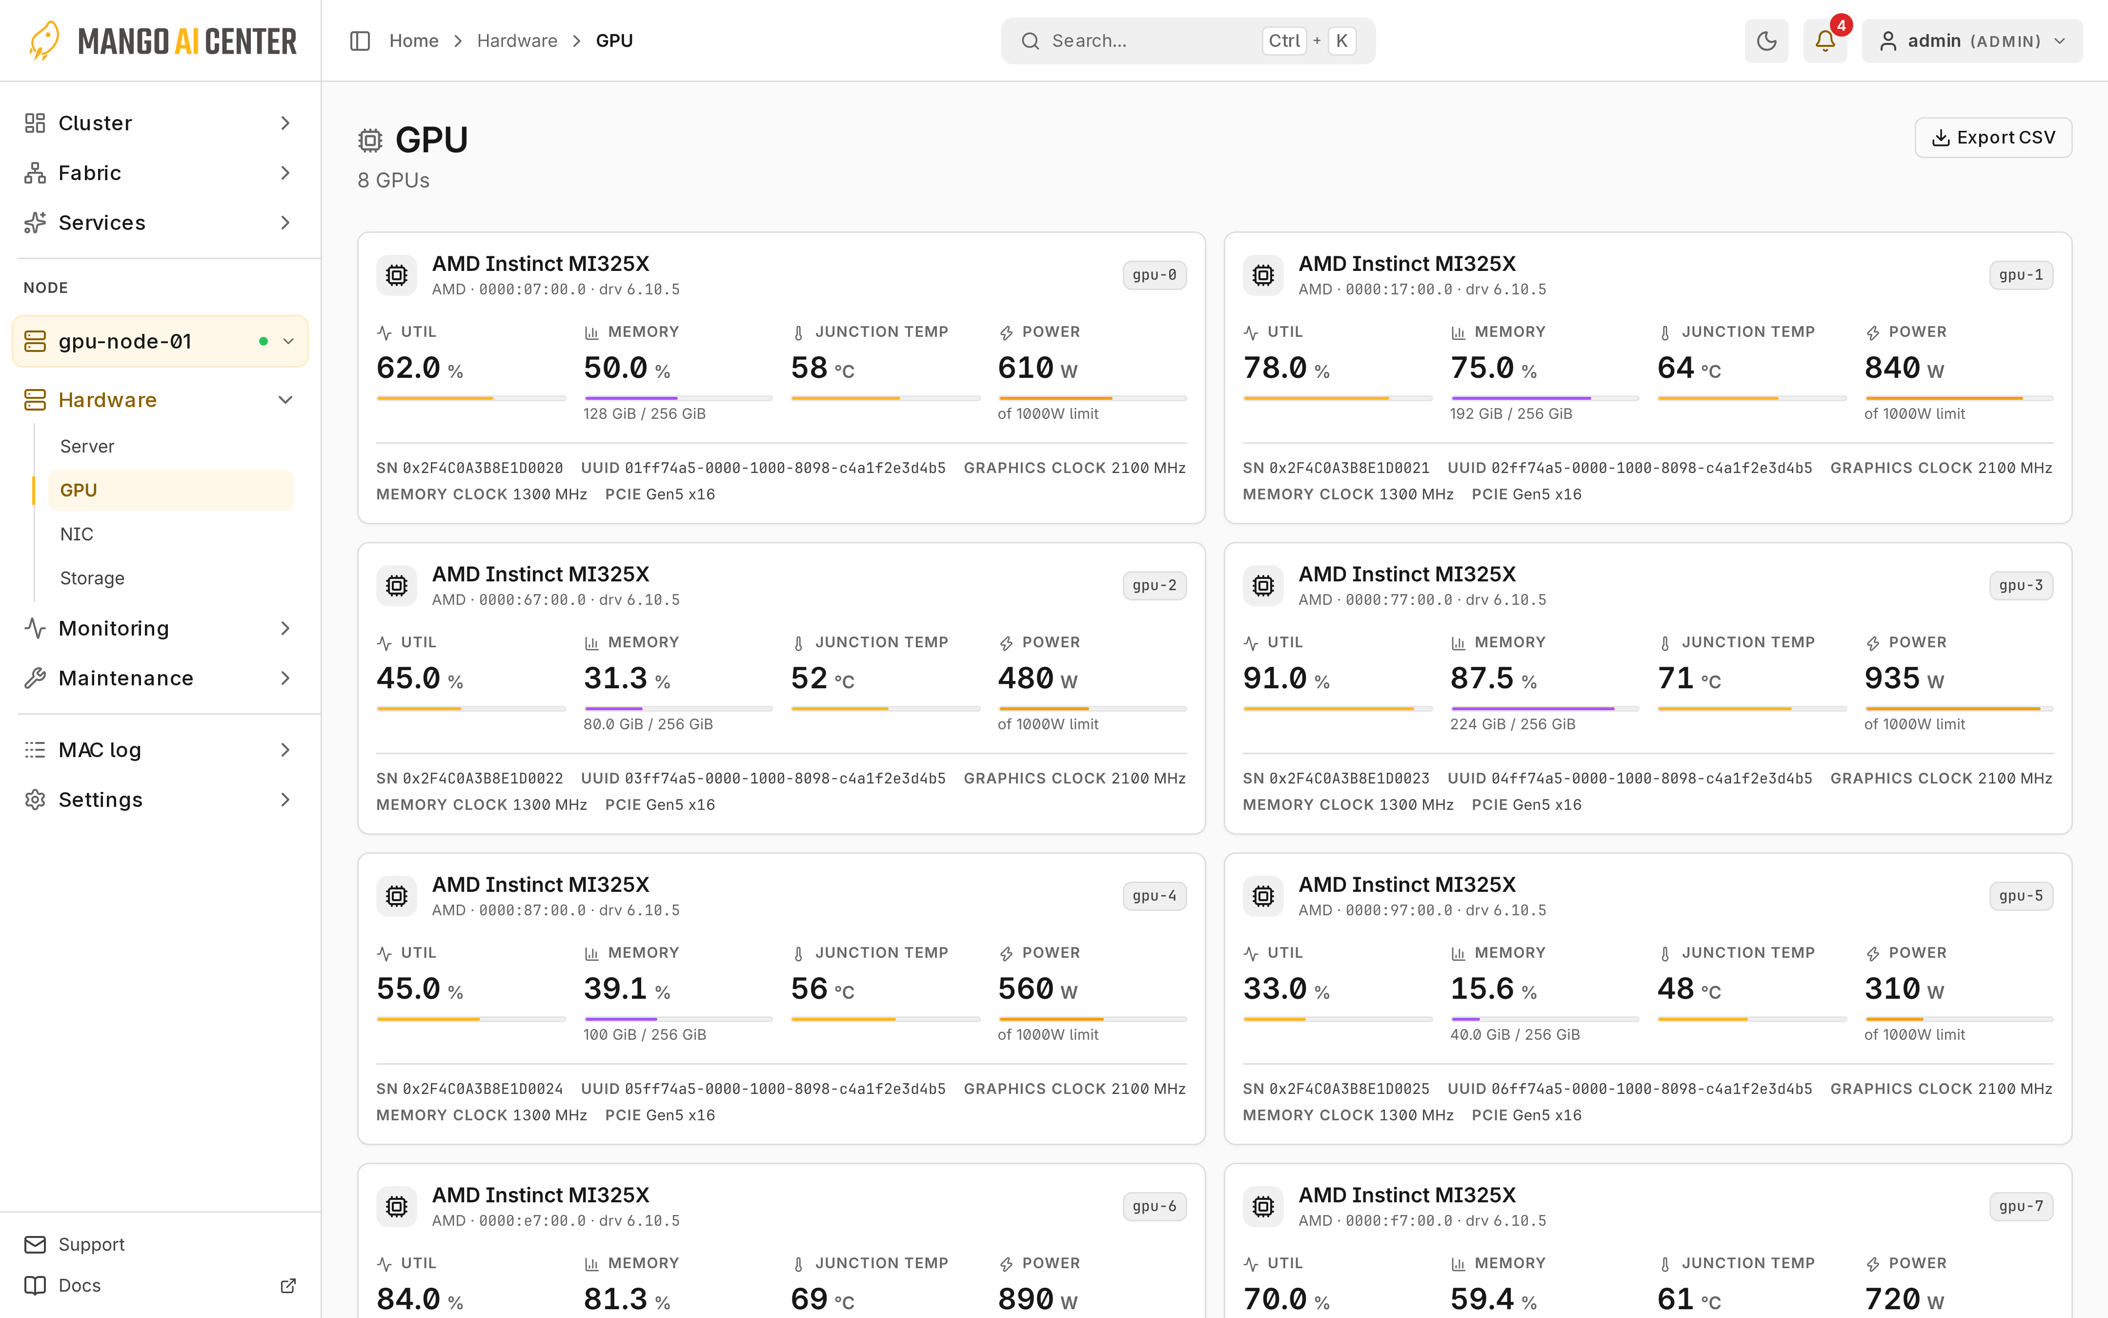Expand the MAC log menu
The width and height of the screenshot is (2108, 1318).
pos(160,750)
